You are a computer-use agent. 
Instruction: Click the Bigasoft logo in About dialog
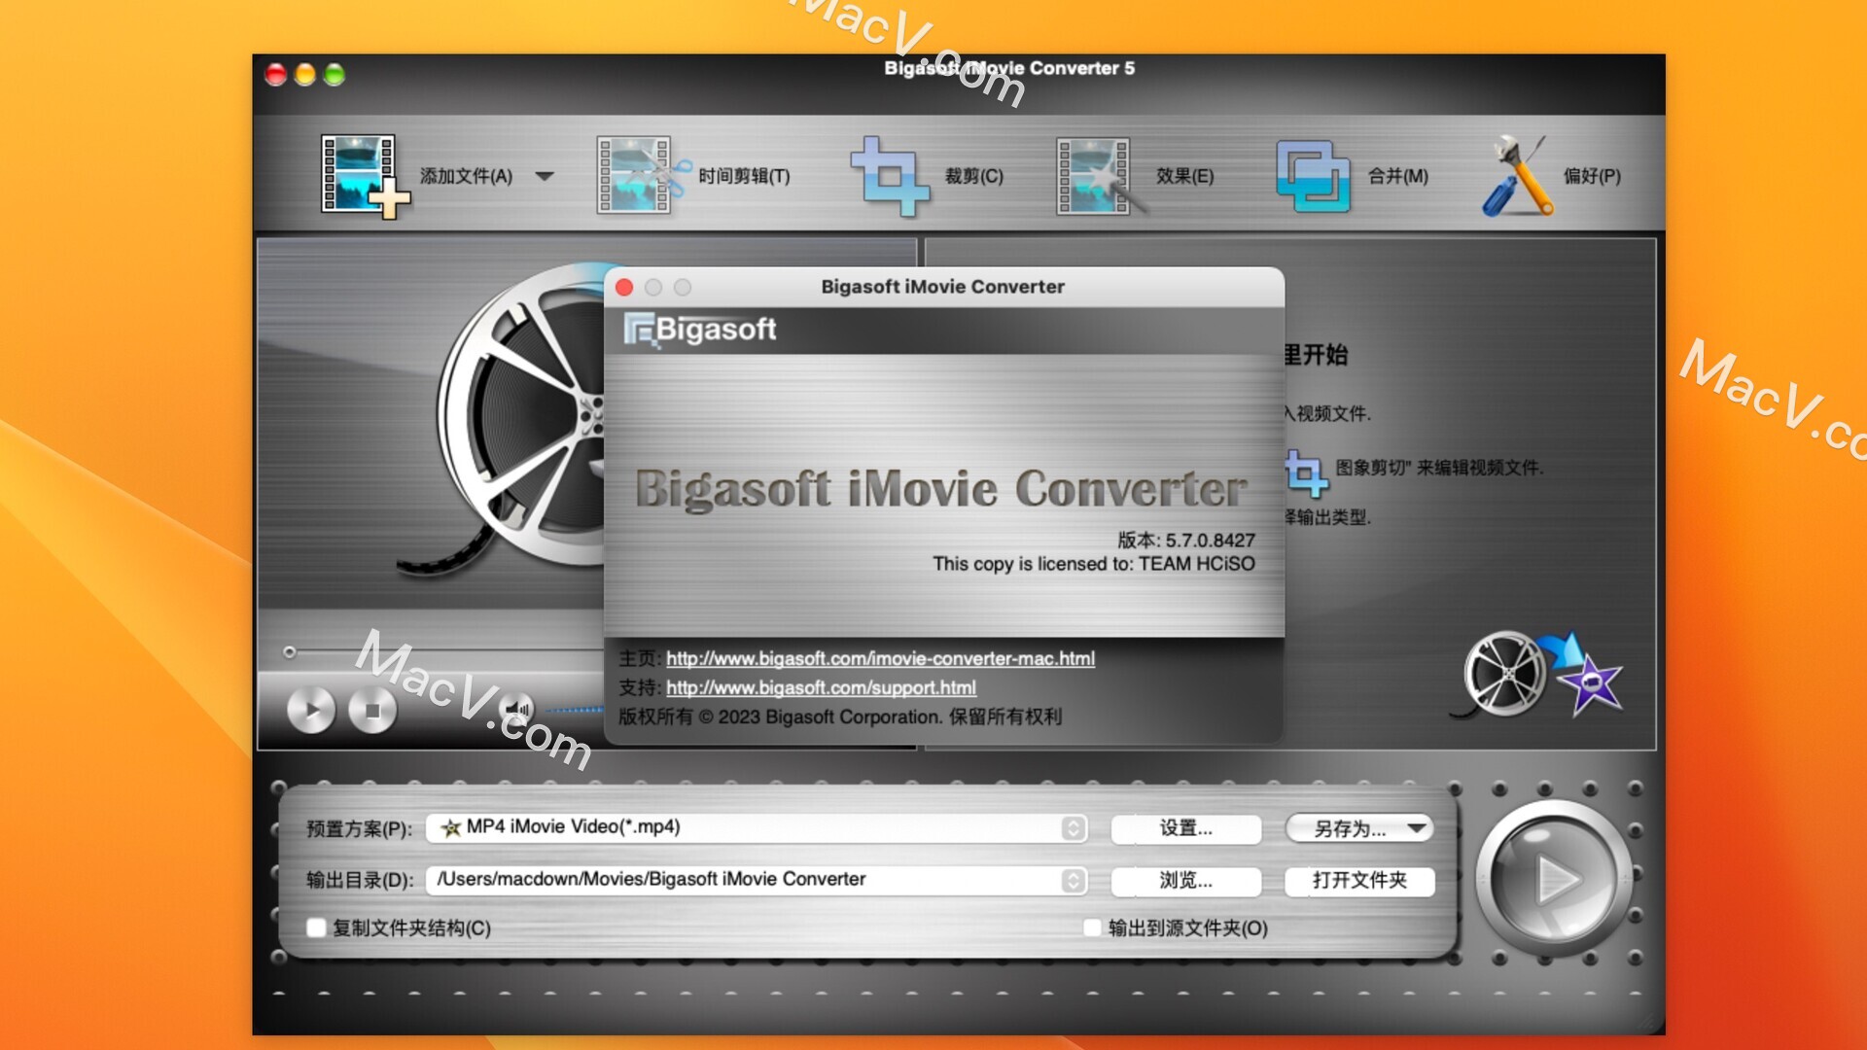pyautogui.click(x=700, y=330)
